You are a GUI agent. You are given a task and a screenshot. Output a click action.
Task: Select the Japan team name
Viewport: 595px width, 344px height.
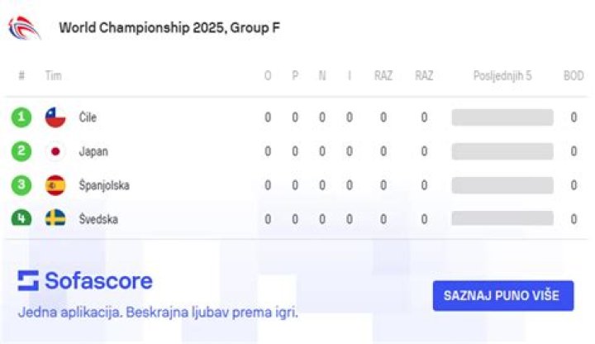coord(93,151)
